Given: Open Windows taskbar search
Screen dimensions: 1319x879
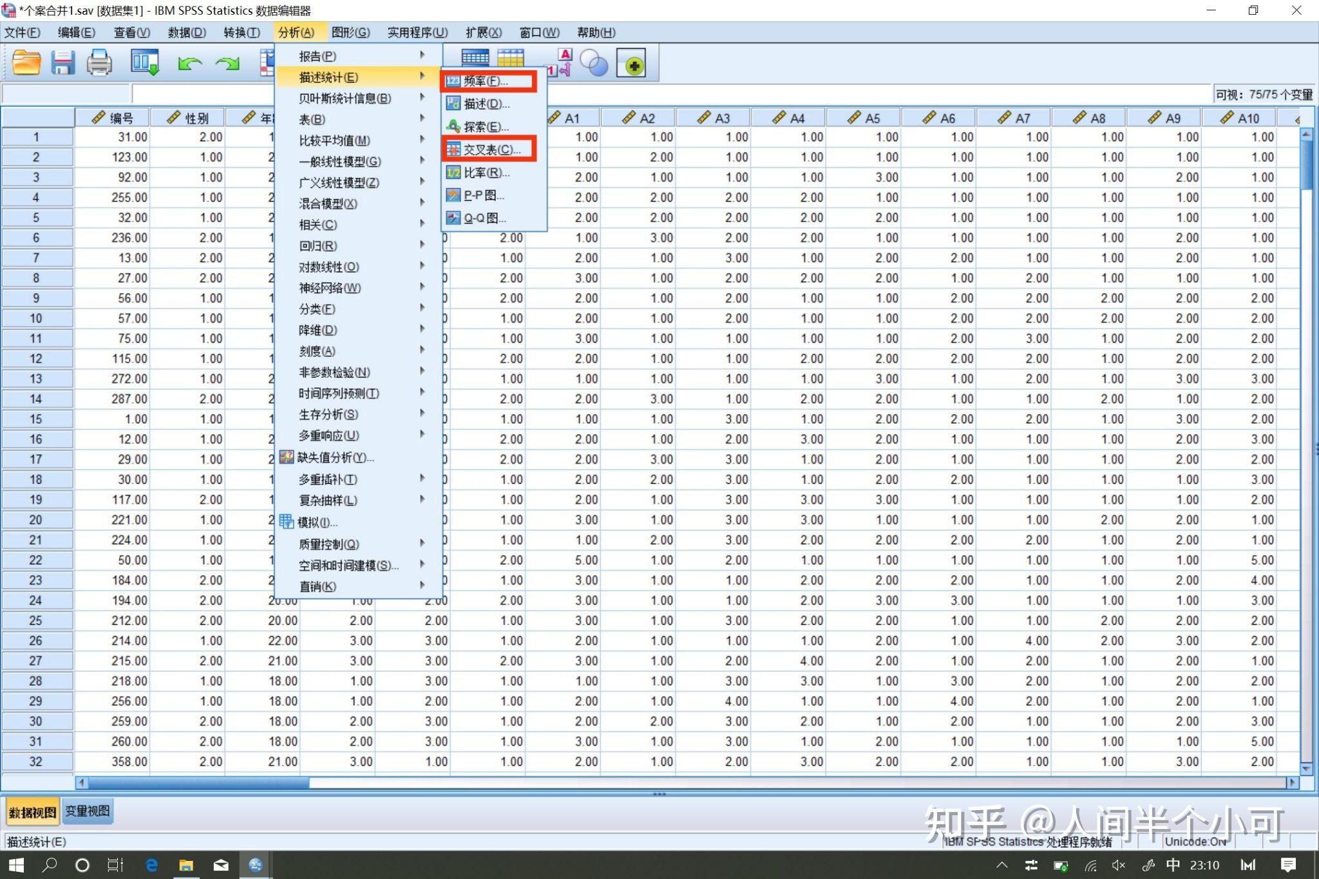Looking at the screenshot, I should click(50, 865).
